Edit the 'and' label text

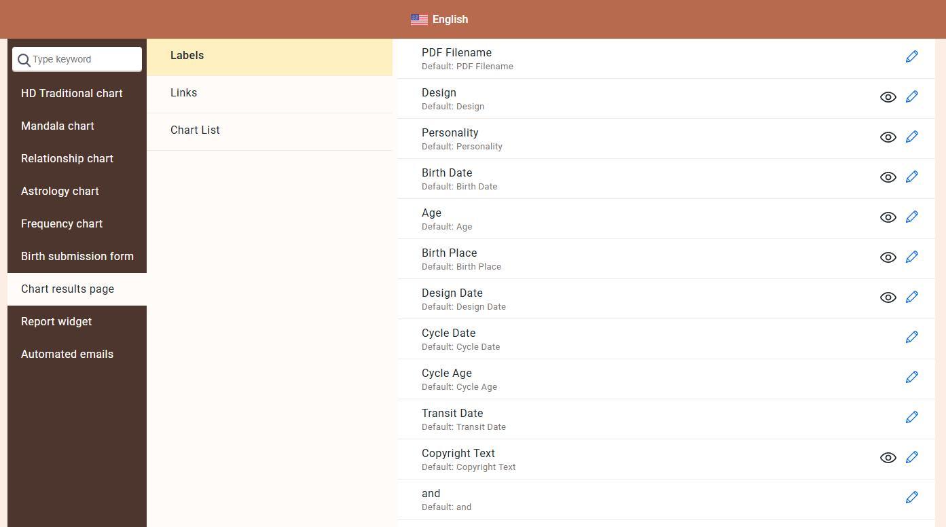pyautogui.click(x=911, y=498)
